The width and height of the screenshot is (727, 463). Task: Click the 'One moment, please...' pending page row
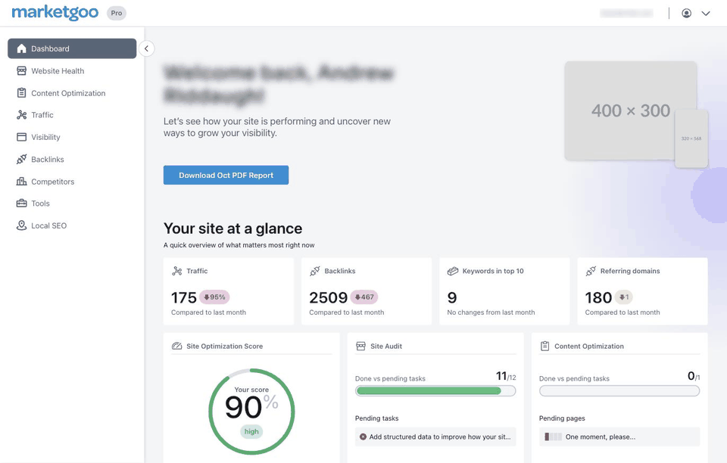619,437
